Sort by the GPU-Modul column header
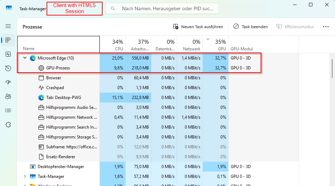 (263, 44)
